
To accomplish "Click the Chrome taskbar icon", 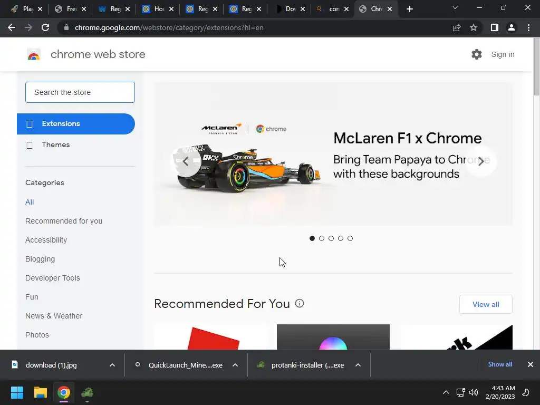I will click(x=64, y=392).
